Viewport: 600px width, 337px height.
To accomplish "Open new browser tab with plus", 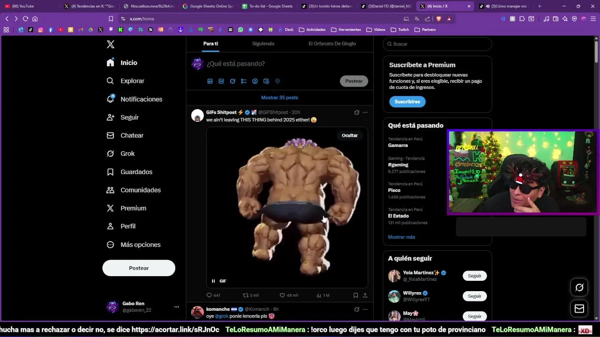I will tap(540, 6).
